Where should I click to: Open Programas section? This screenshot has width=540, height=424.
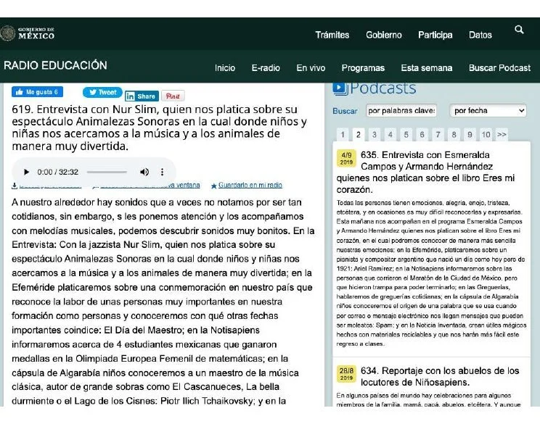tap(363, 68)
